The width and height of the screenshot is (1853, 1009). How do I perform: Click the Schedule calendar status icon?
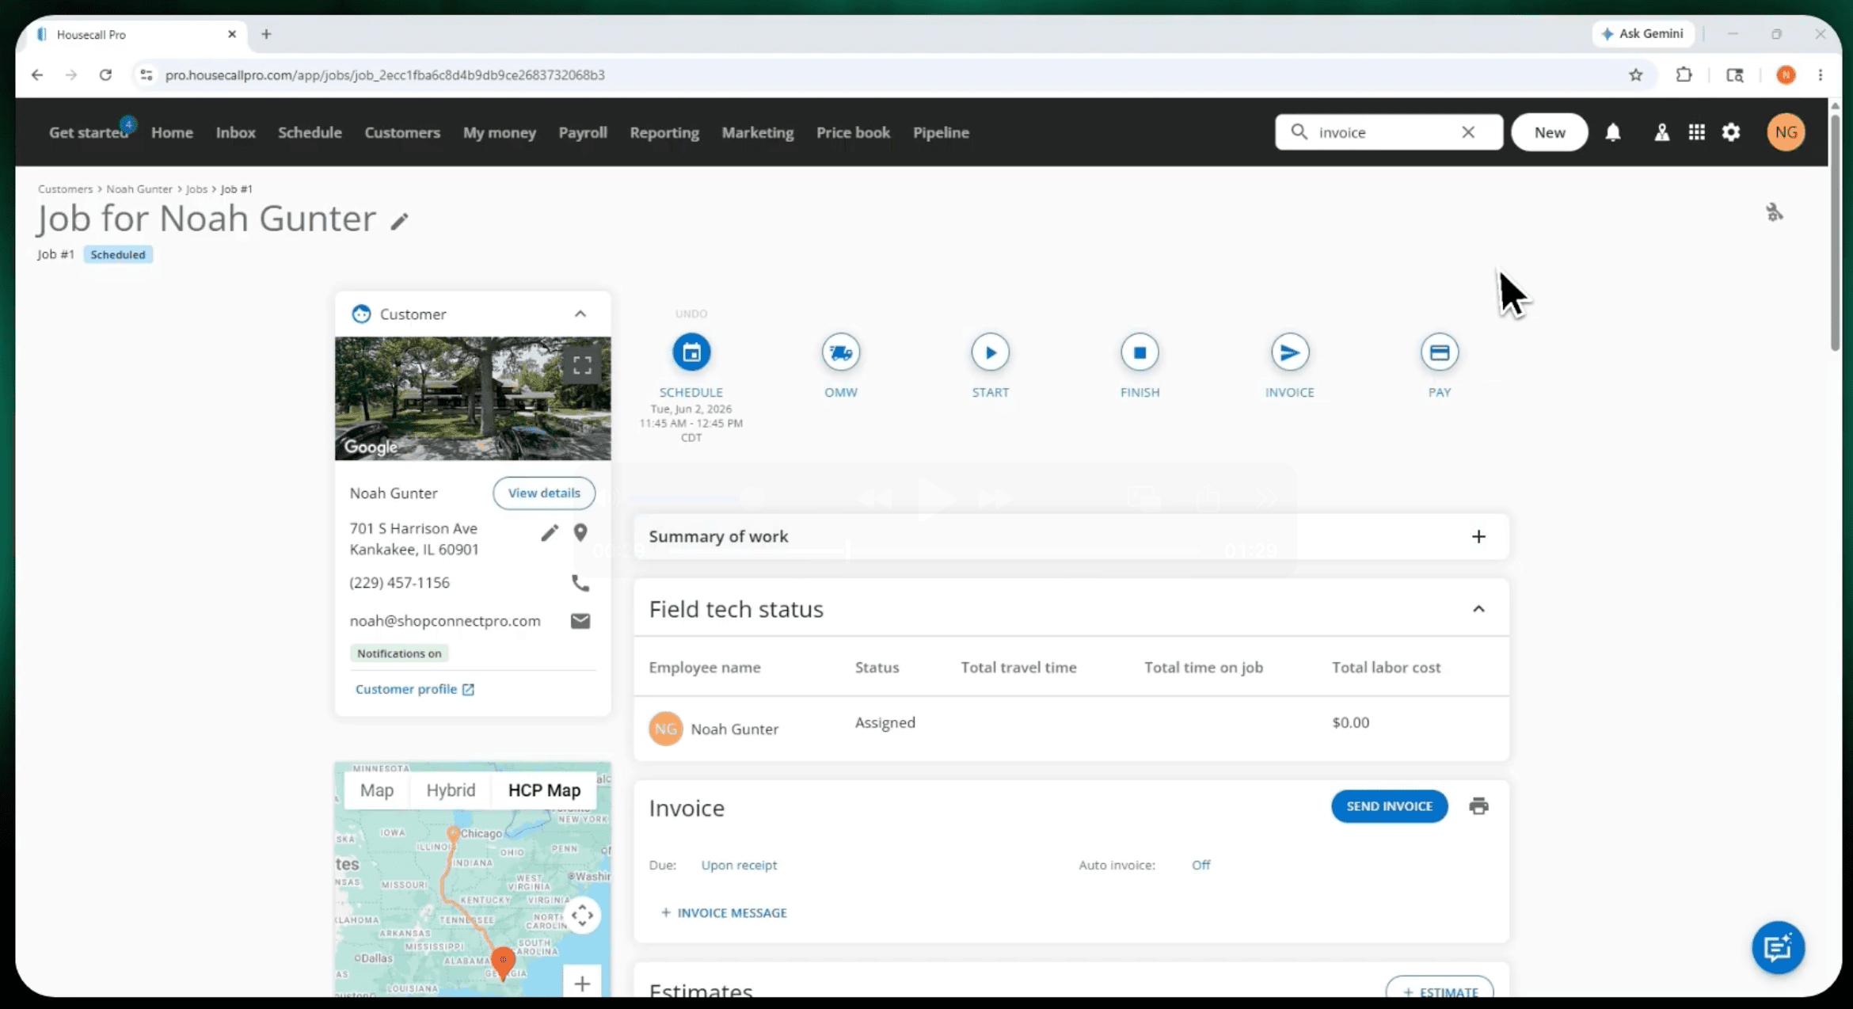[691, 352]
